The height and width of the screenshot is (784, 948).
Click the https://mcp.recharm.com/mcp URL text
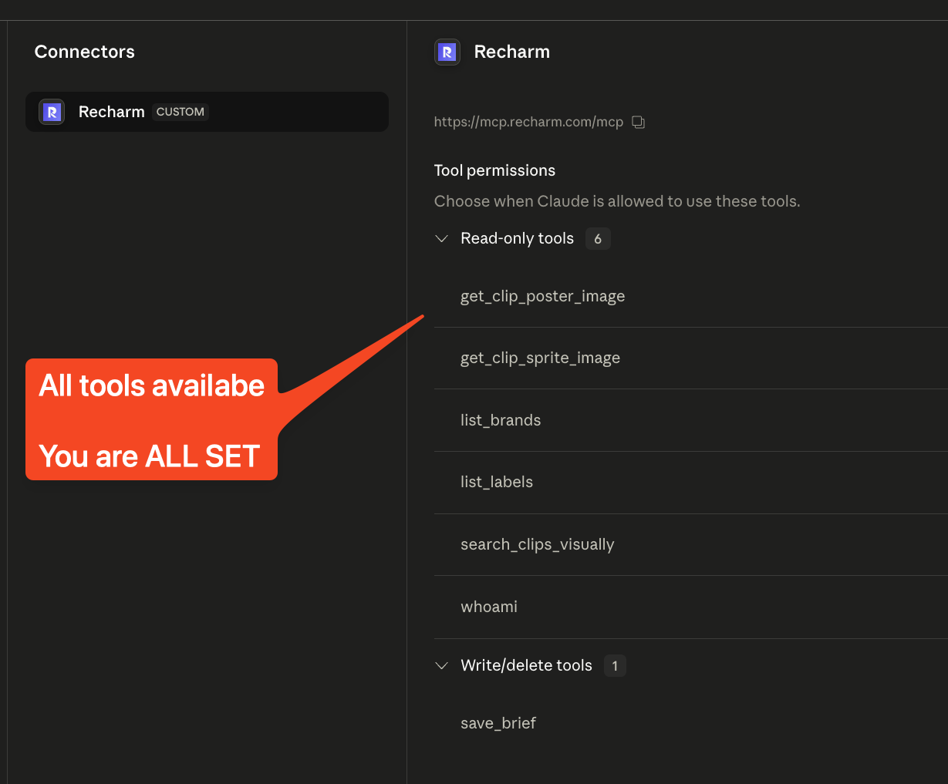tap(528, 122)
